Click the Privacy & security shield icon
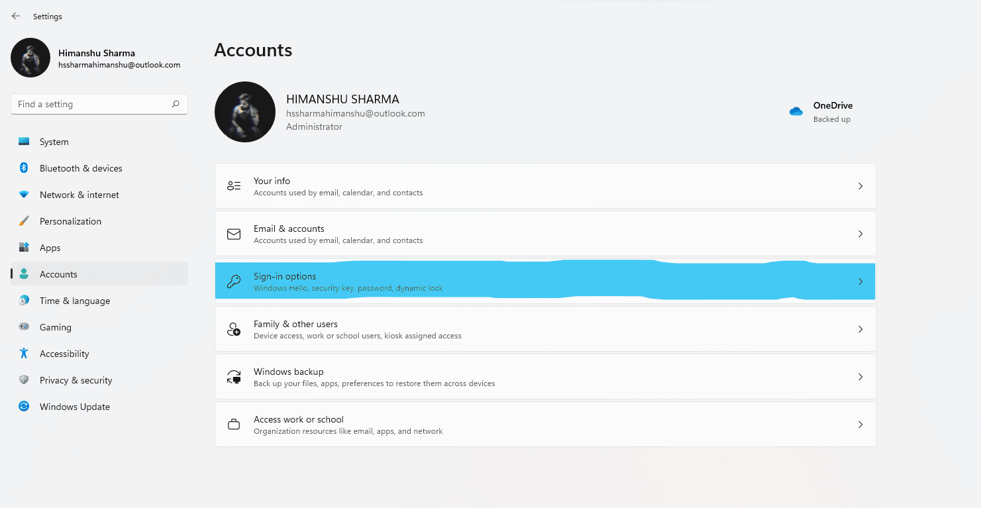Screen dimensions: 981x508 24,380
